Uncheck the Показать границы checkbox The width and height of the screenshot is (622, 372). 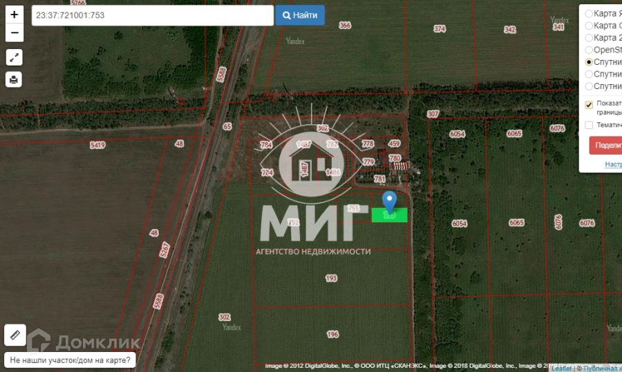589,105
